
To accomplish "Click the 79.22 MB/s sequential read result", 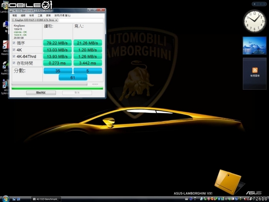I will (x=57, y=43).
